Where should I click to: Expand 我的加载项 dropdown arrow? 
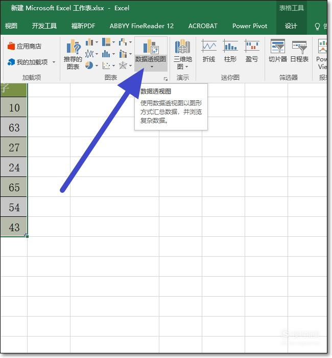point(54,62)
